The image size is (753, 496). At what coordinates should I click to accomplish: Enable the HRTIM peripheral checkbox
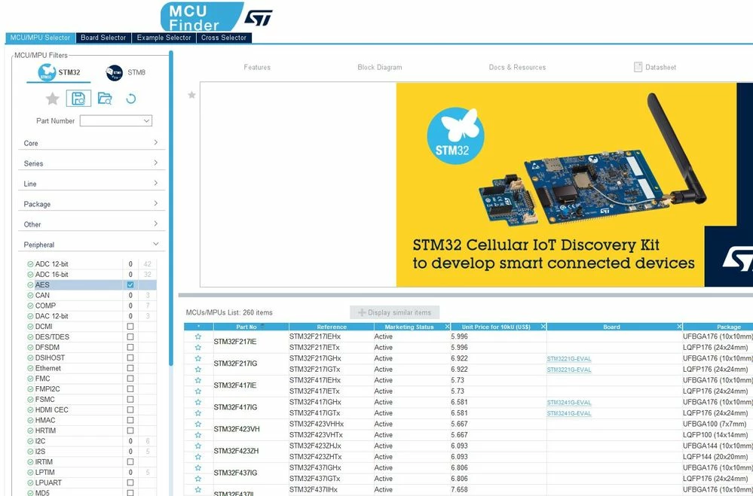coord(130,431)
